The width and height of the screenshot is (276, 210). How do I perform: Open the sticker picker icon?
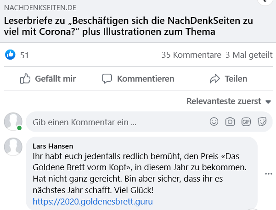tap(262, 122)
